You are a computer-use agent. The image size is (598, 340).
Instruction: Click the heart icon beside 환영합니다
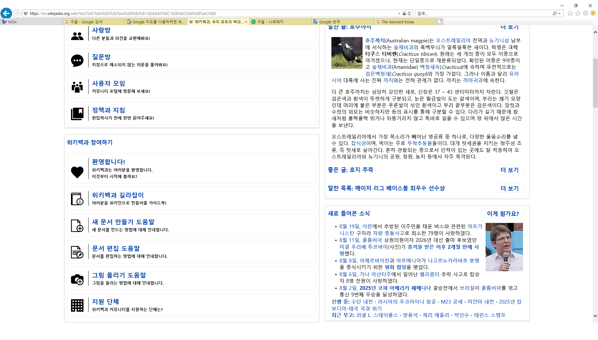[x=77, y=172]
